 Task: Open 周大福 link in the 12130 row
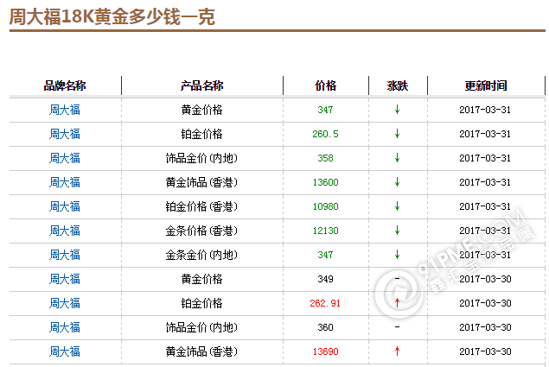click(65, 231)
